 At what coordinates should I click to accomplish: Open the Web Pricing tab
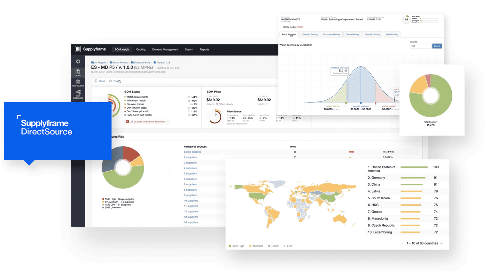[392, 34]
